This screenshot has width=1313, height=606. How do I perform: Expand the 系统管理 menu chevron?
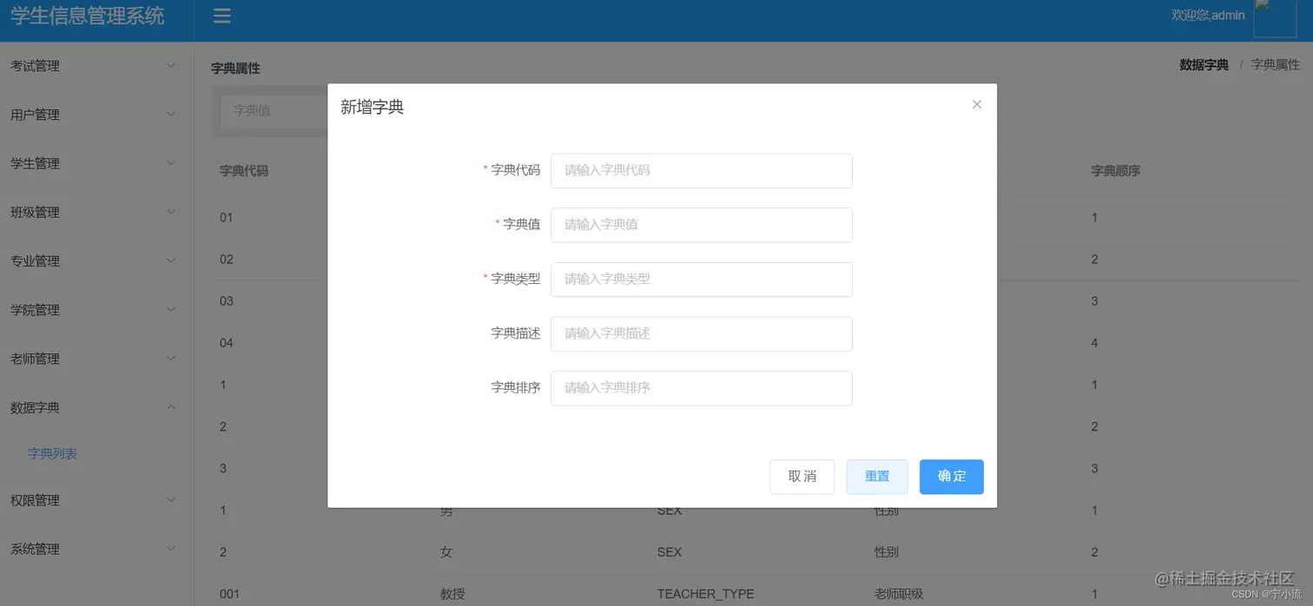(x=171, y=549)
